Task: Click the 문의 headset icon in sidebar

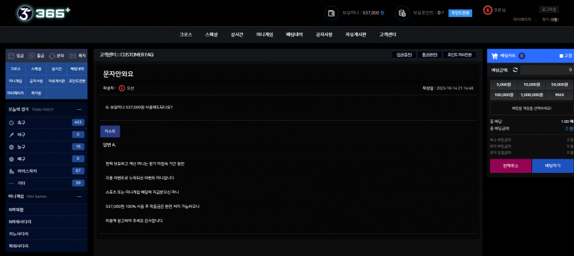Action: pos(52,56)
